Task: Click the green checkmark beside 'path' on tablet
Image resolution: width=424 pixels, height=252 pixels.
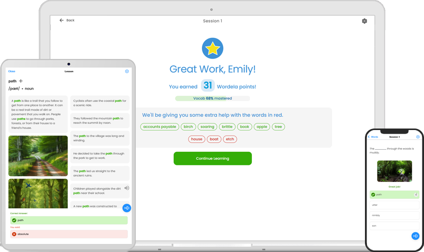Action: pyautogui.click(x=14, y=220)
